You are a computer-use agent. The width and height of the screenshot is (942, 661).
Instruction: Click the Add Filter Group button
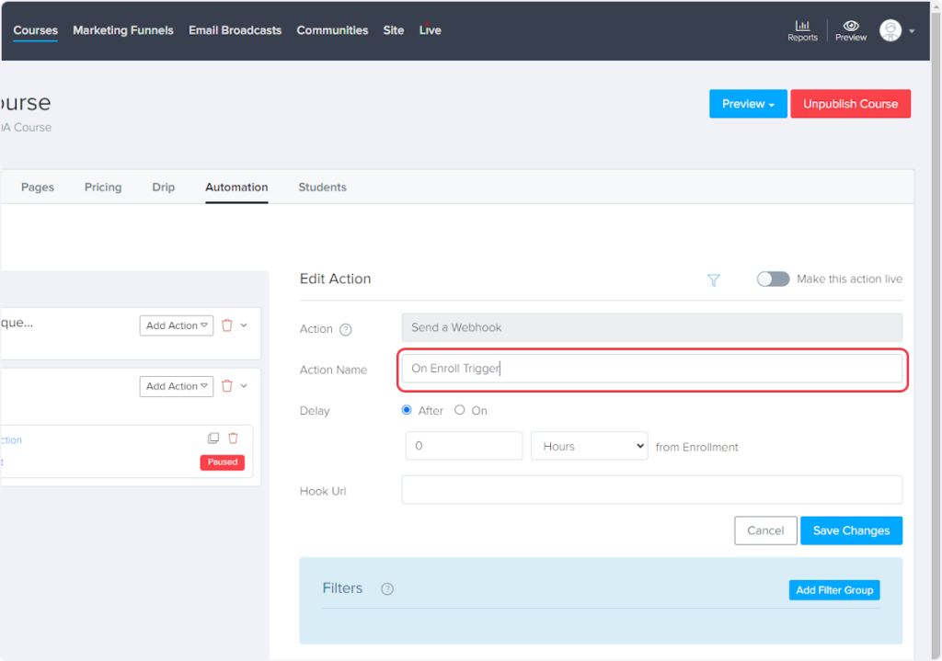coord(833,590)
